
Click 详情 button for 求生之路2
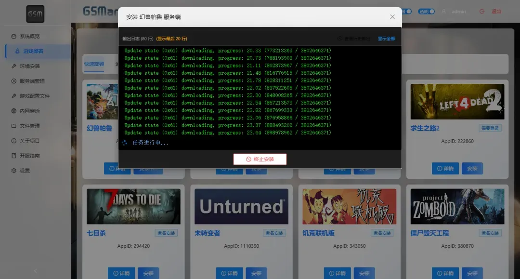pyautogui.click(x=445, y=169)
